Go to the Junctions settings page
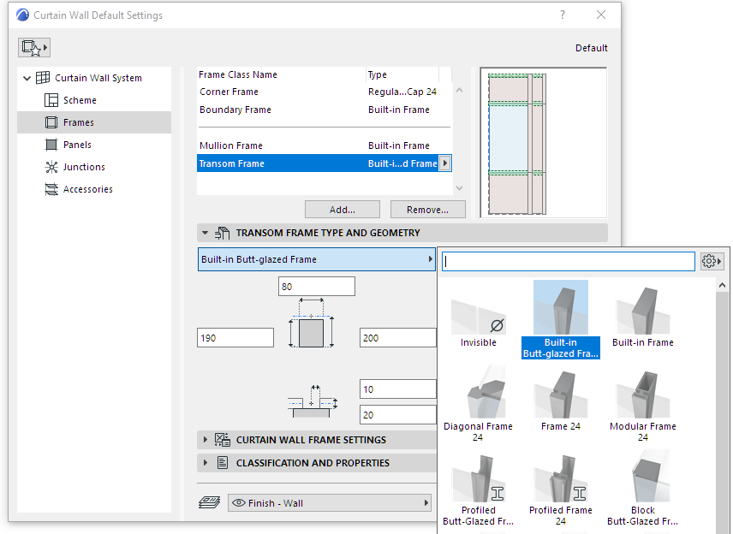The image size is (733, 534). [x=84, y=167]
